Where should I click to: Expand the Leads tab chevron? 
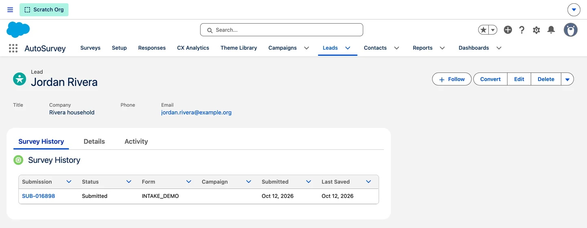(348, 48)
